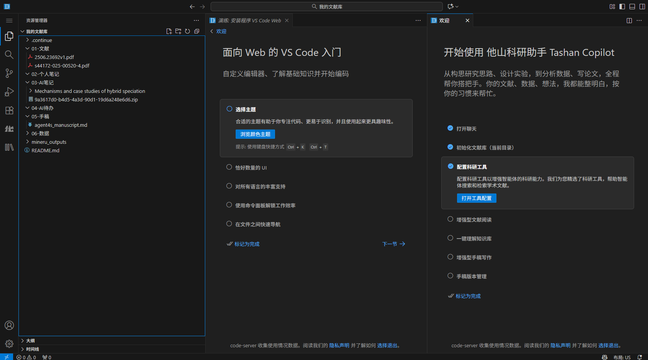Select the 恰好数量的 UI step radio
The width and height of the screenshot is (648, 360).
point(229,167)
